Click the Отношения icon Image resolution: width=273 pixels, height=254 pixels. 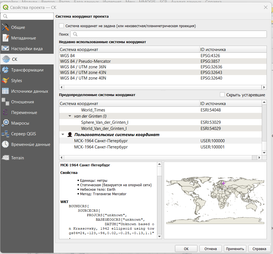[x=5, y=102]
